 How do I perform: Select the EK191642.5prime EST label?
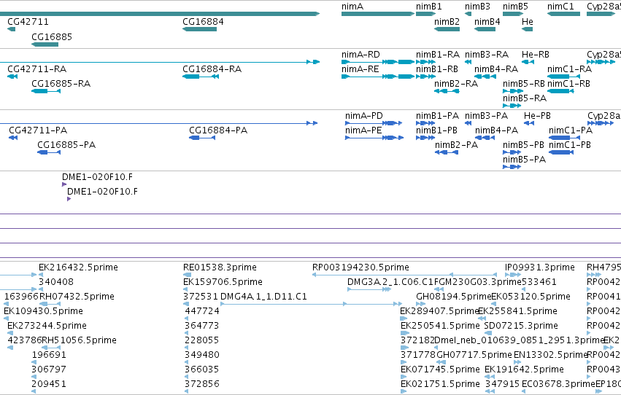(524, 369)
